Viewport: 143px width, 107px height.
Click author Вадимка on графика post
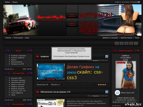click(x=96, y=60)
